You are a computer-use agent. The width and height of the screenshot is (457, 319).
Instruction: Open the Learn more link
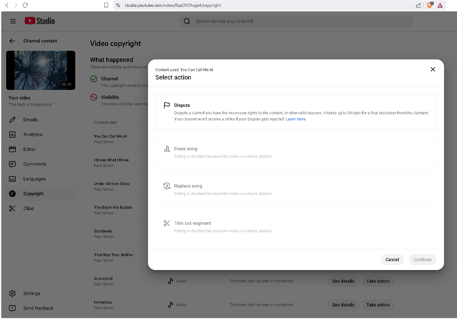click(295, 119)
